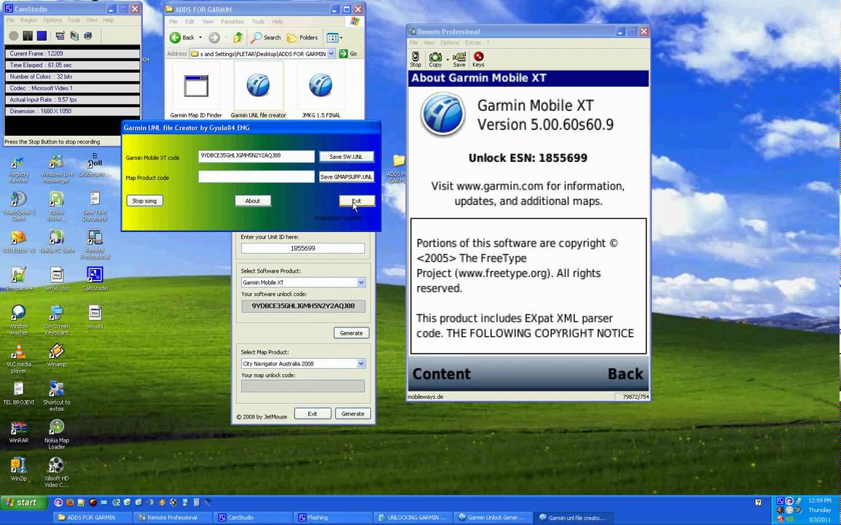Switch to UNLOCKING GARMIN taskbar button
841x525 pixels.
(413, 518)
